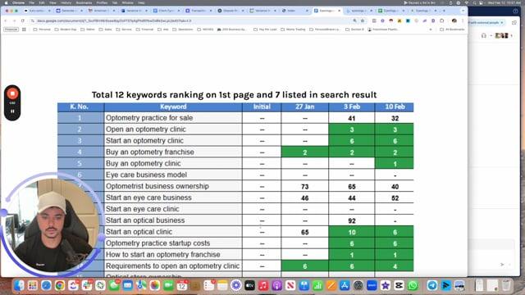This screenshot has height=295, width=525.
Task: Open Chrome's three-dot menu
Action: tap(463, 20)
